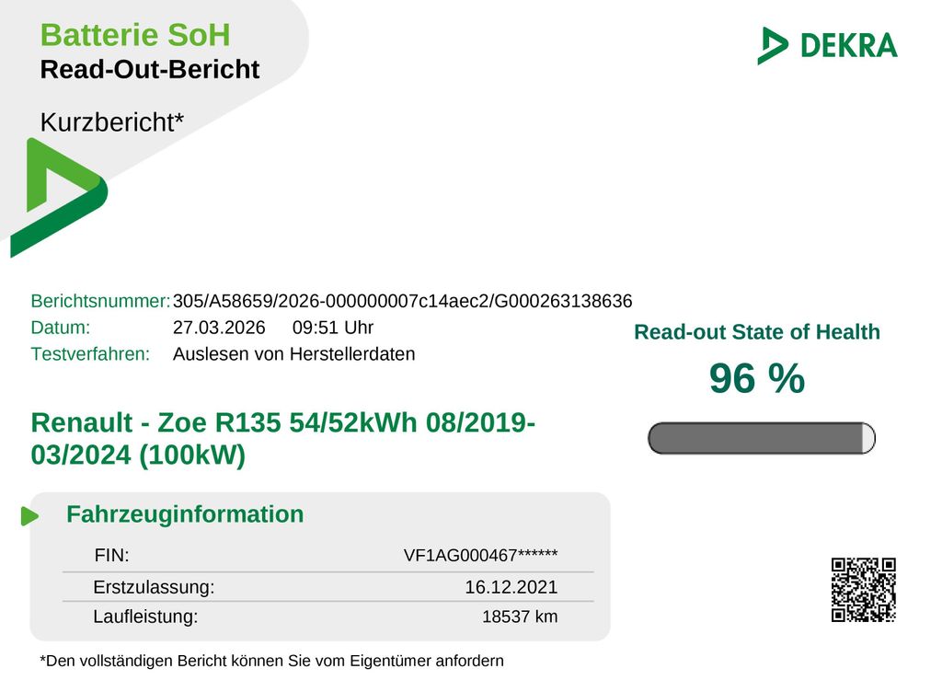Select the FIN value VF1AG000467******

[x=480, y=556]
